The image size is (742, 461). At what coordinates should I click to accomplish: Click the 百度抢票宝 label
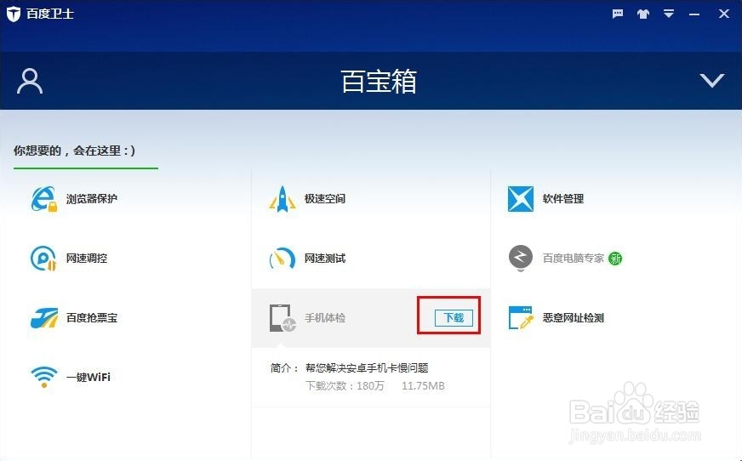point(91,318)
